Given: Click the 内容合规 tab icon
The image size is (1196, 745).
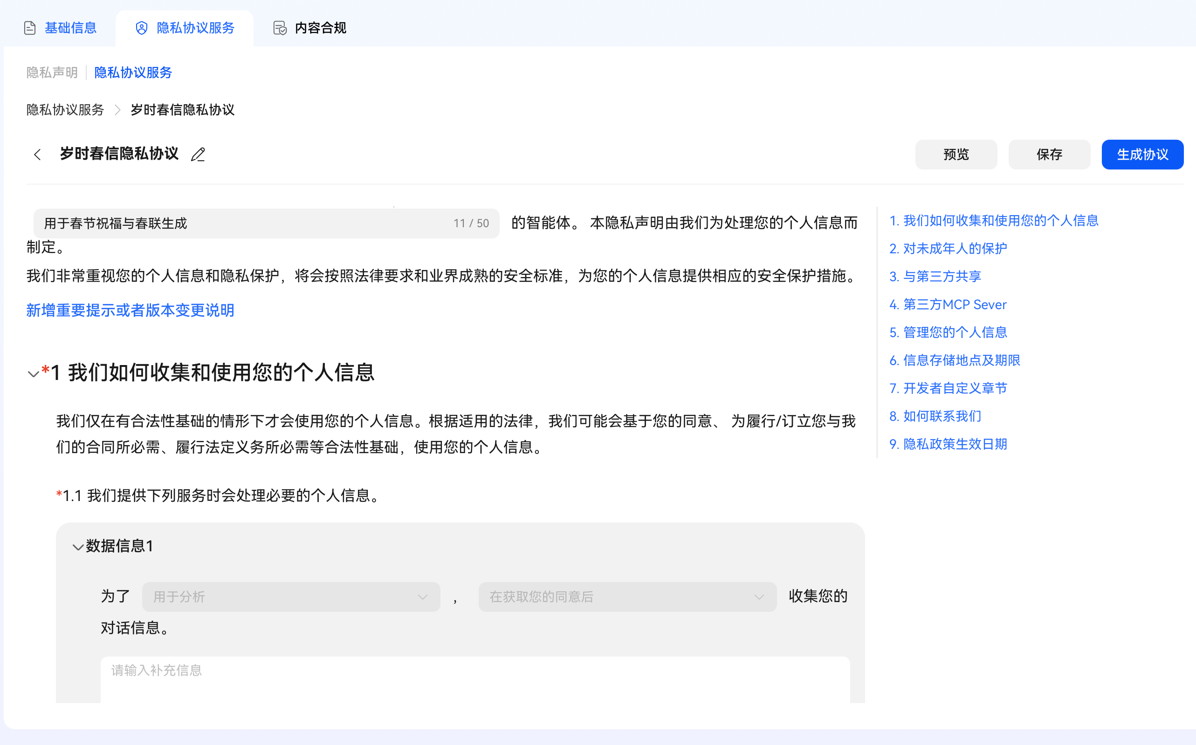Looking at the screenshot, I should coord(280,28).
